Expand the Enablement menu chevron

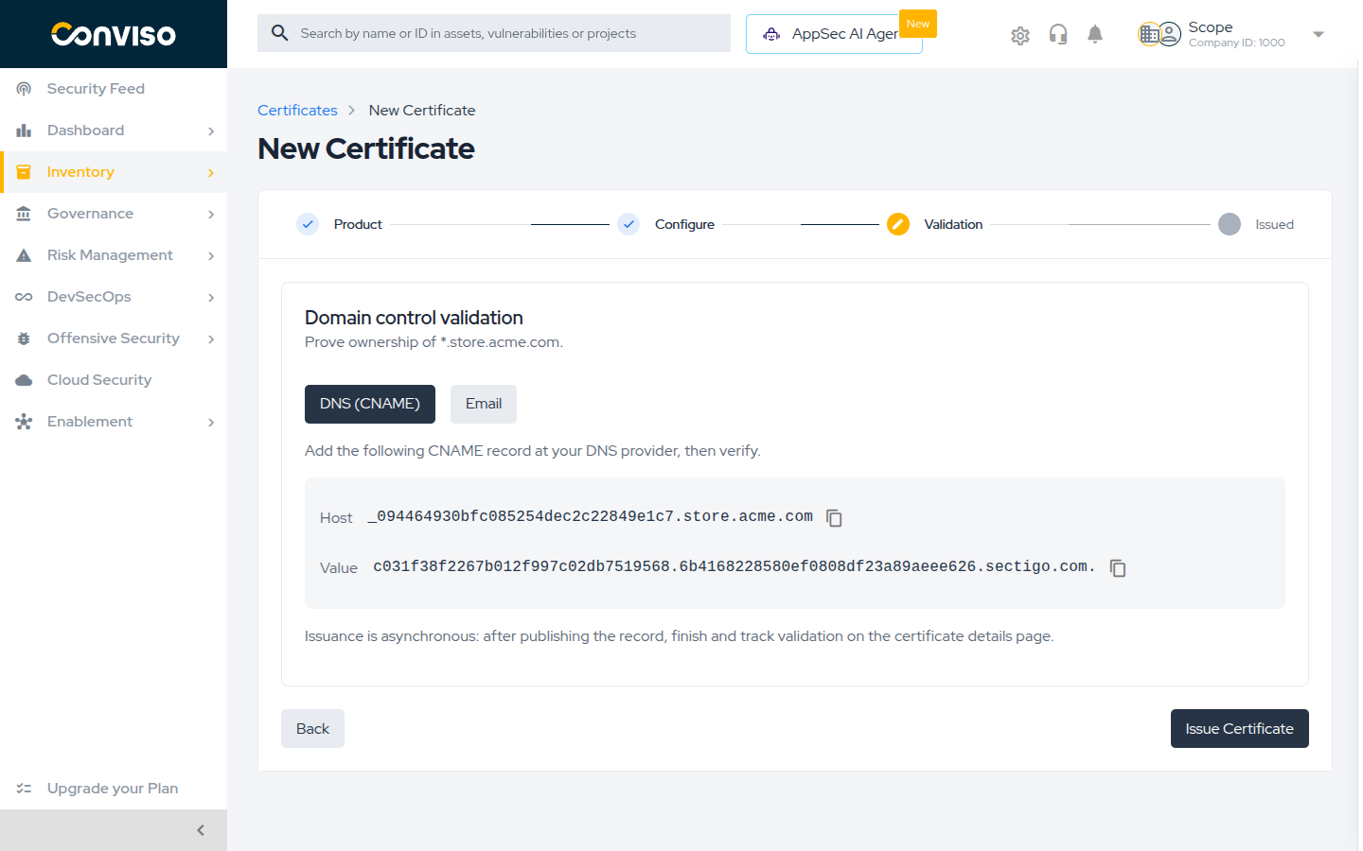211,423
